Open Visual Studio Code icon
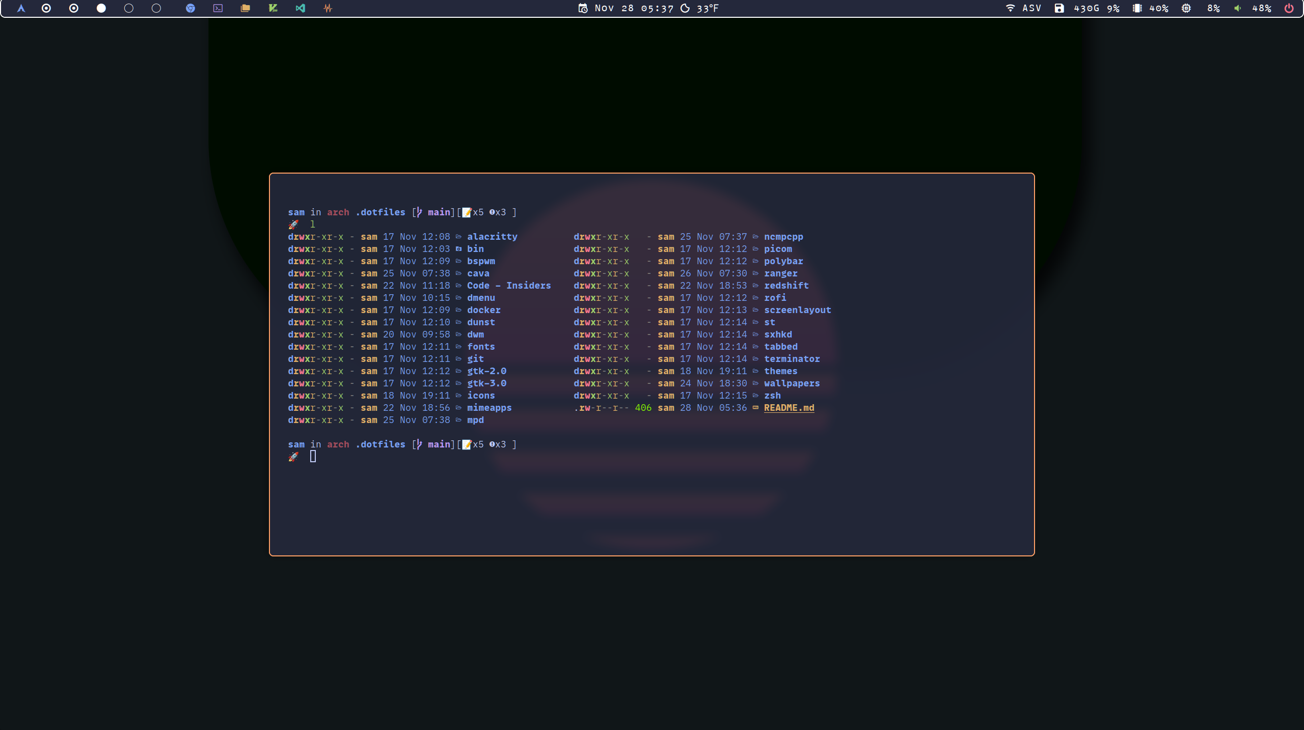1304x730 pixels. pos(301,8)
